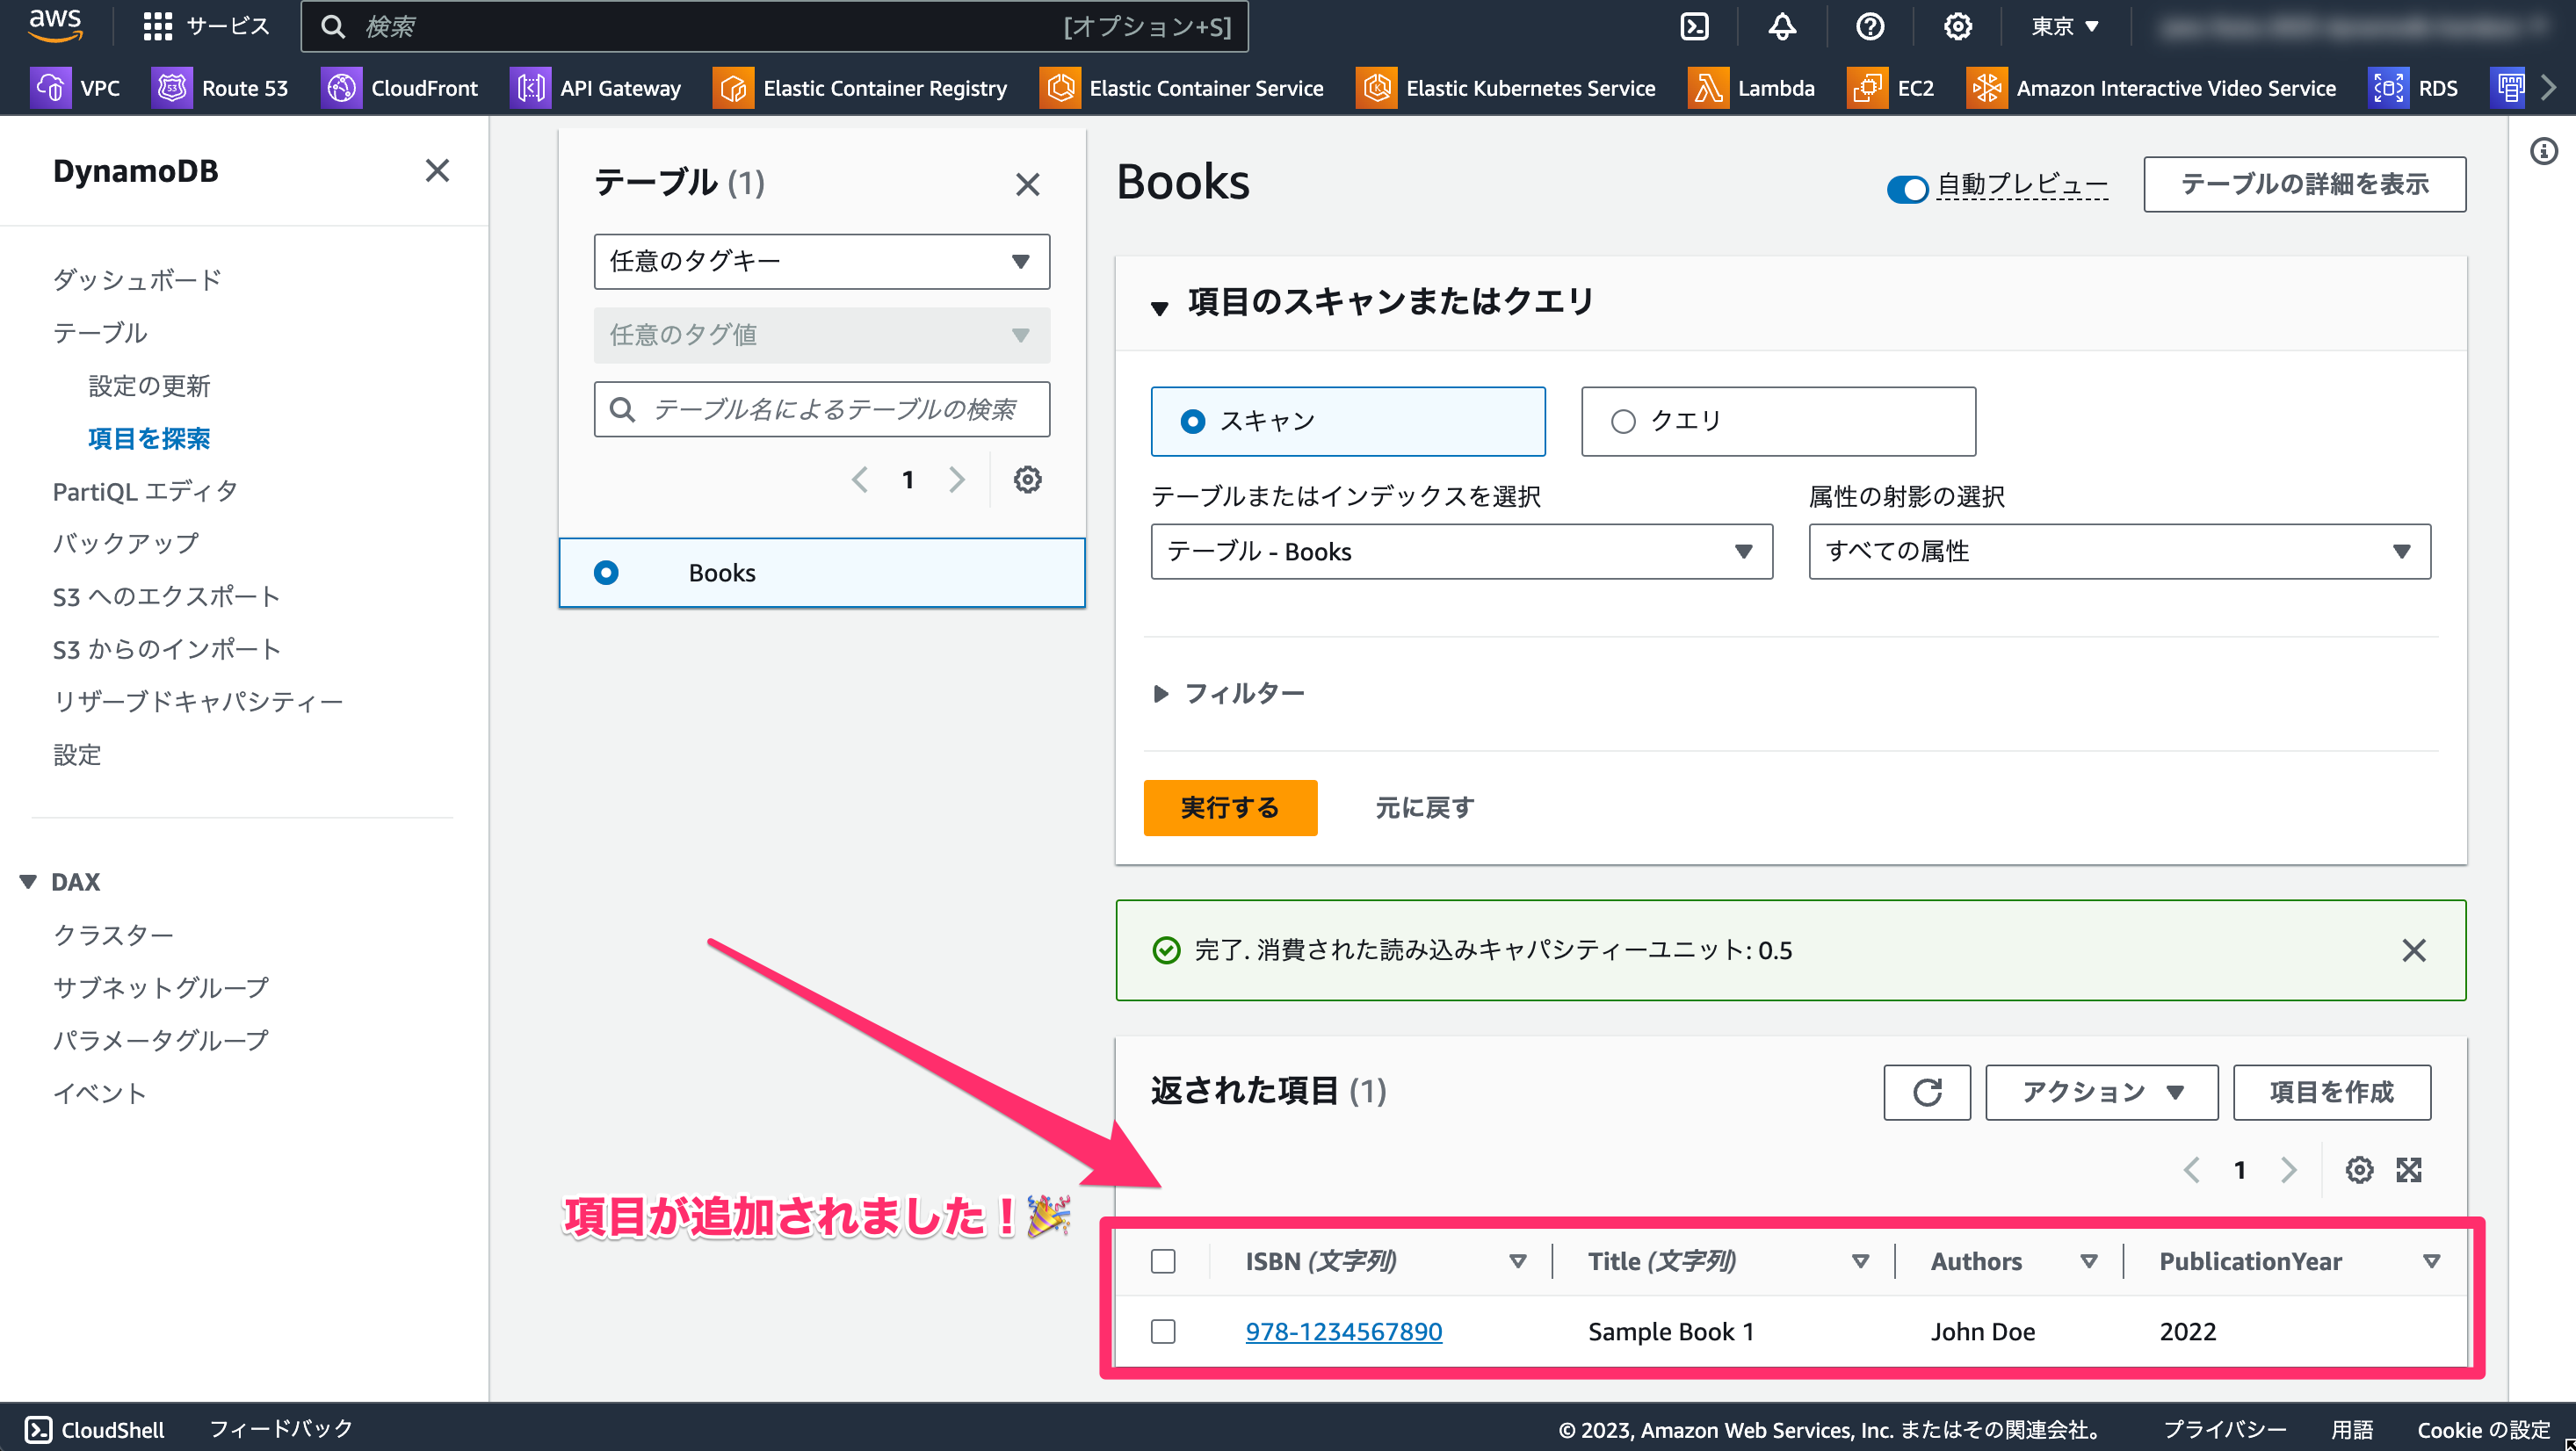Sort by PublicationYear column arrow
This screenshot has height=1451, width=2576.
(x=2431, y=1261)
